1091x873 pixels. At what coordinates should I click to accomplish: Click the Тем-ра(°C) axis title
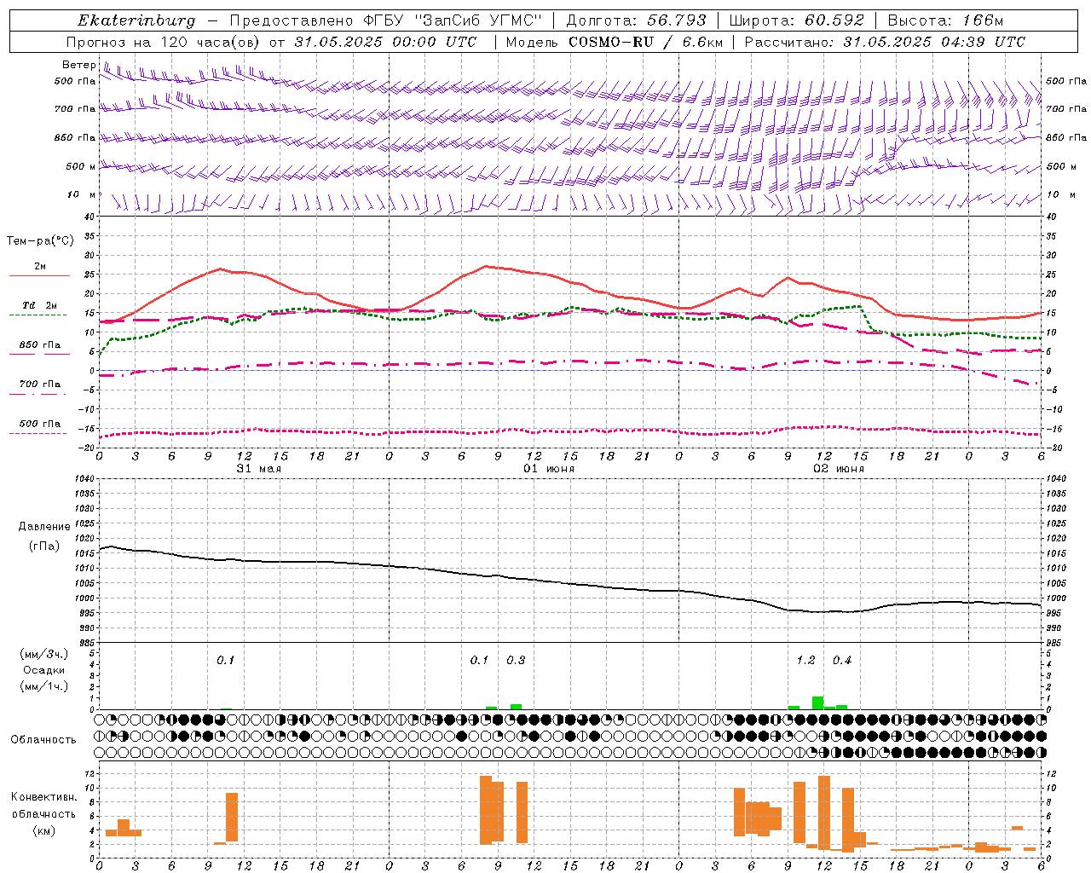tap(40, 241)
